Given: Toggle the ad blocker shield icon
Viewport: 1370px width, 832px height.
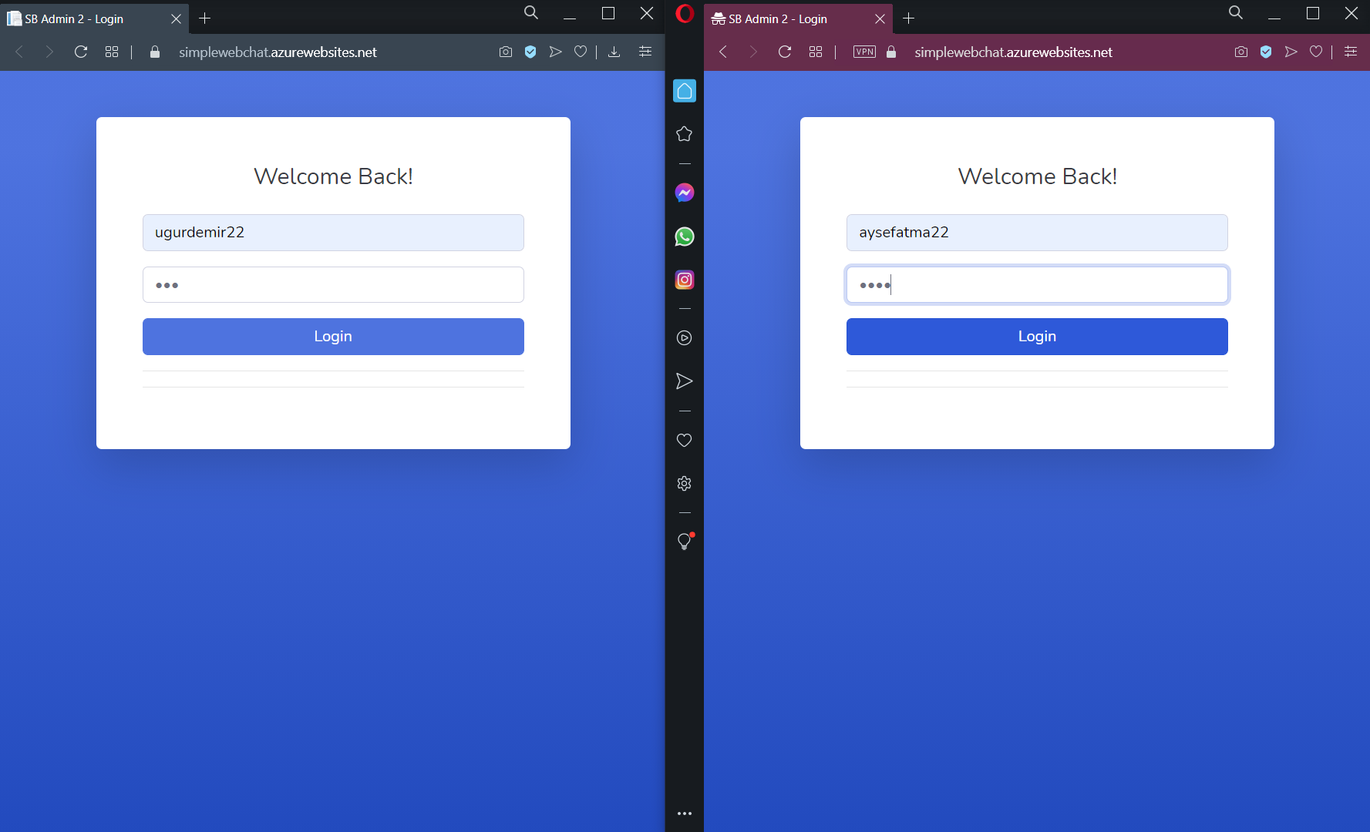Looking at the screenshot, I should [530, 52].
